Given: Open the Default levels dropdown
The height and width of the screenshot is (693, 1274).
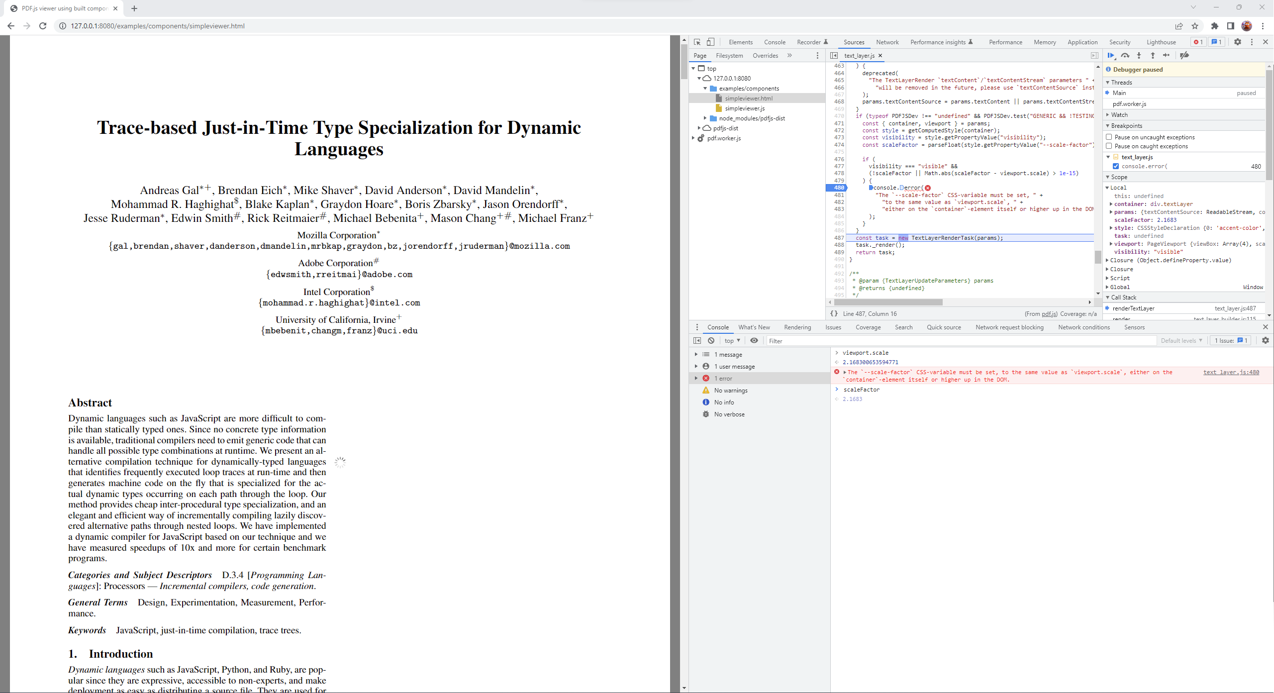Looking at the screenshot, I should 1181,340.
